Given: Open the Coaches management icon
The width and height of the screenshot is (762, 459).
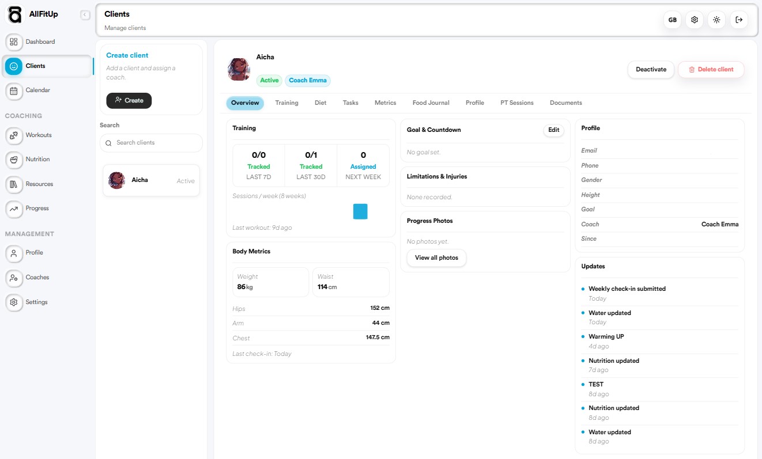Looking at the screenshot, I should tap(14, 278).
